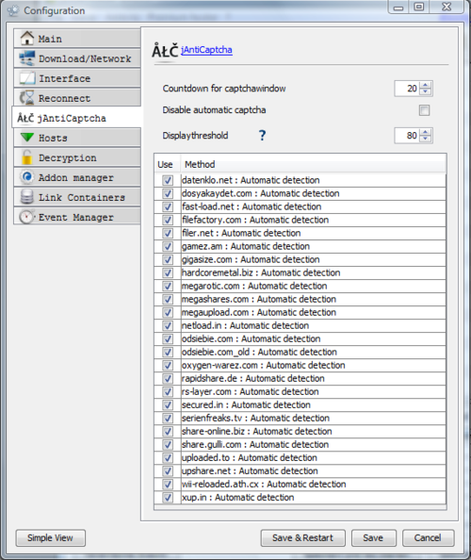The image size is (471, 560).
Task: Open the Event Manager tab
Action: pos(77,217)
